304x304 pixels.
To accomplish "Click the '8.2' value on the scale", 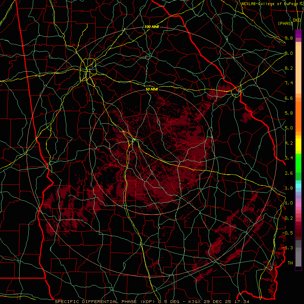I will coord(289,68).
